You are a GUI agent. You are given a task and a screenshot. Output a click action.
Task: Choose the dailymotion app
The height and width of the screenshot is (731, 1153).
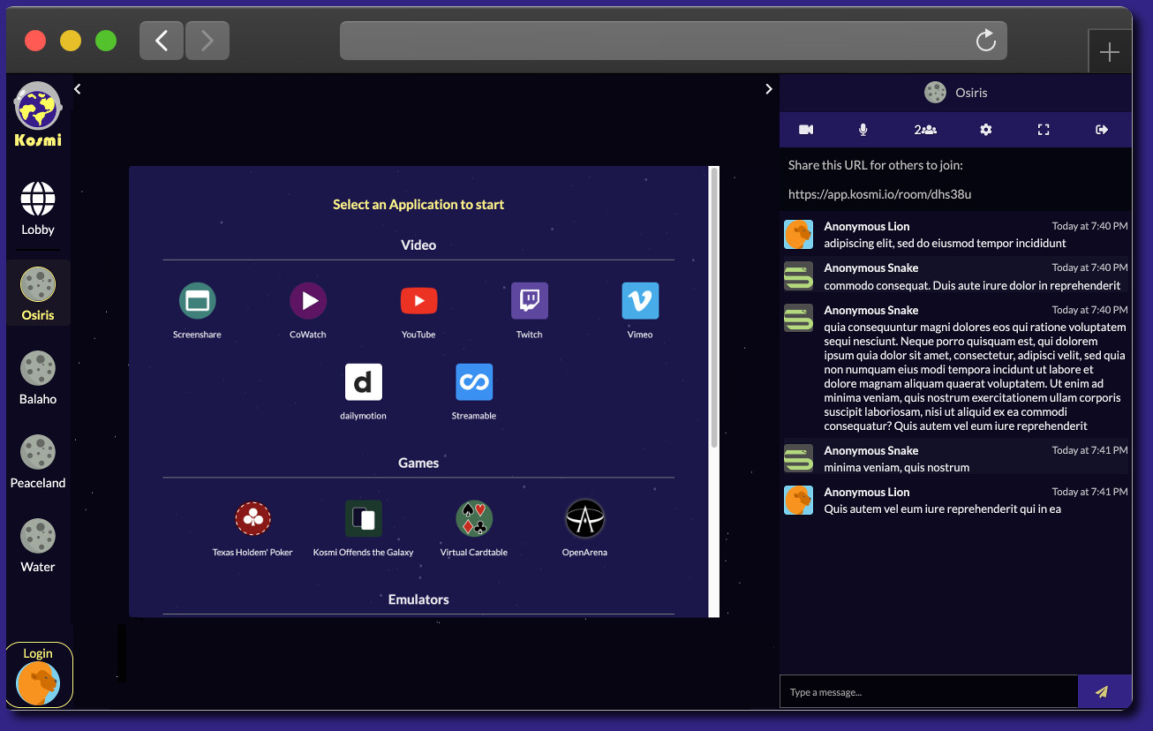[363, 383]
